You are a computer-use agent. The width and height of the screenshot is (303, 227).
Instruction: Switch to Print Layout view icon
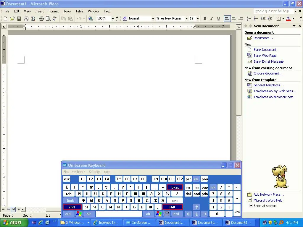click(x=13, y=209)
